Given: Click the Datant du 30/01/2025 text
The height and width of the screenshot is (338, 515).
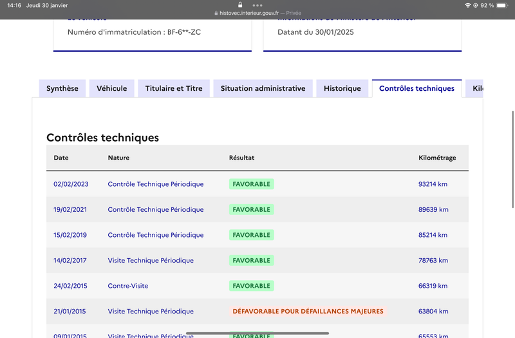Looking at the screenshot, I should pos(315,32).
